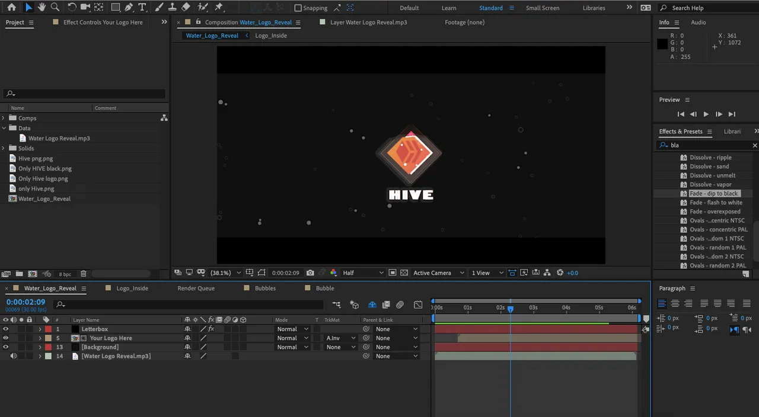Show more workspaces with the overflow arrows
The image size is (759, 417).
[x=629, y=8]
